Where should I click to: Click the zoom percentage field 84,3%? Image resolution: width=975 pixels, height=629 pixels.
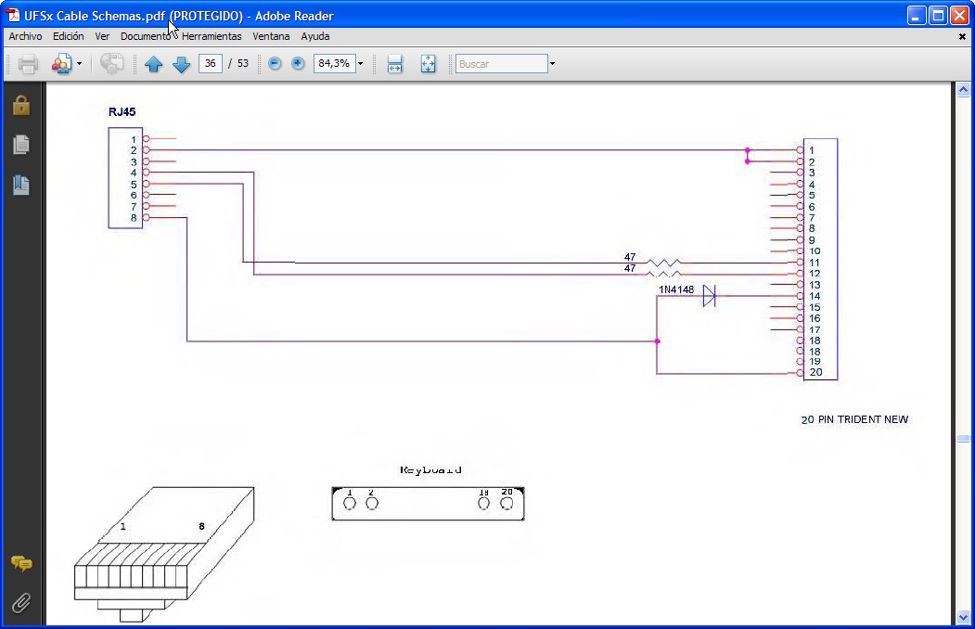[x=335, y=63]
